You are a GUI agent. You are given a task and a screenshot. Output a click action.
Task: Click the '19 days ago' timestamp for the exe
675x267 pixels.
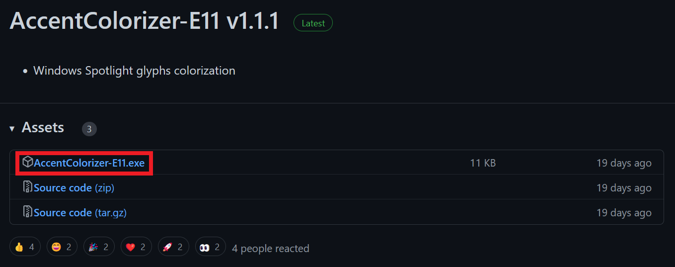point(624,163)
